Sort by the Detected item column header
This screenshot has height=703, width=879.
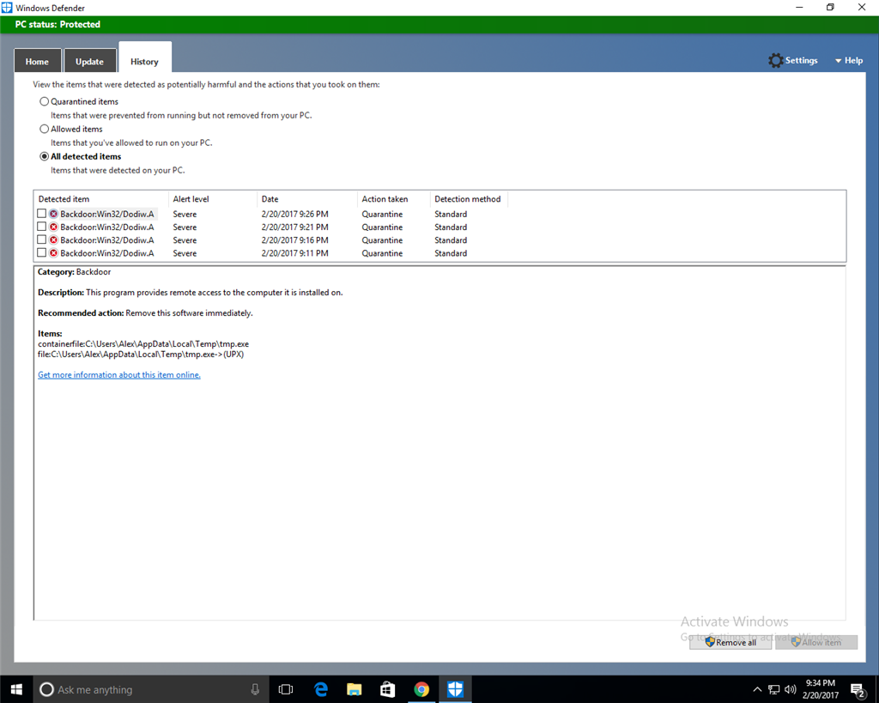click(101, 199)
